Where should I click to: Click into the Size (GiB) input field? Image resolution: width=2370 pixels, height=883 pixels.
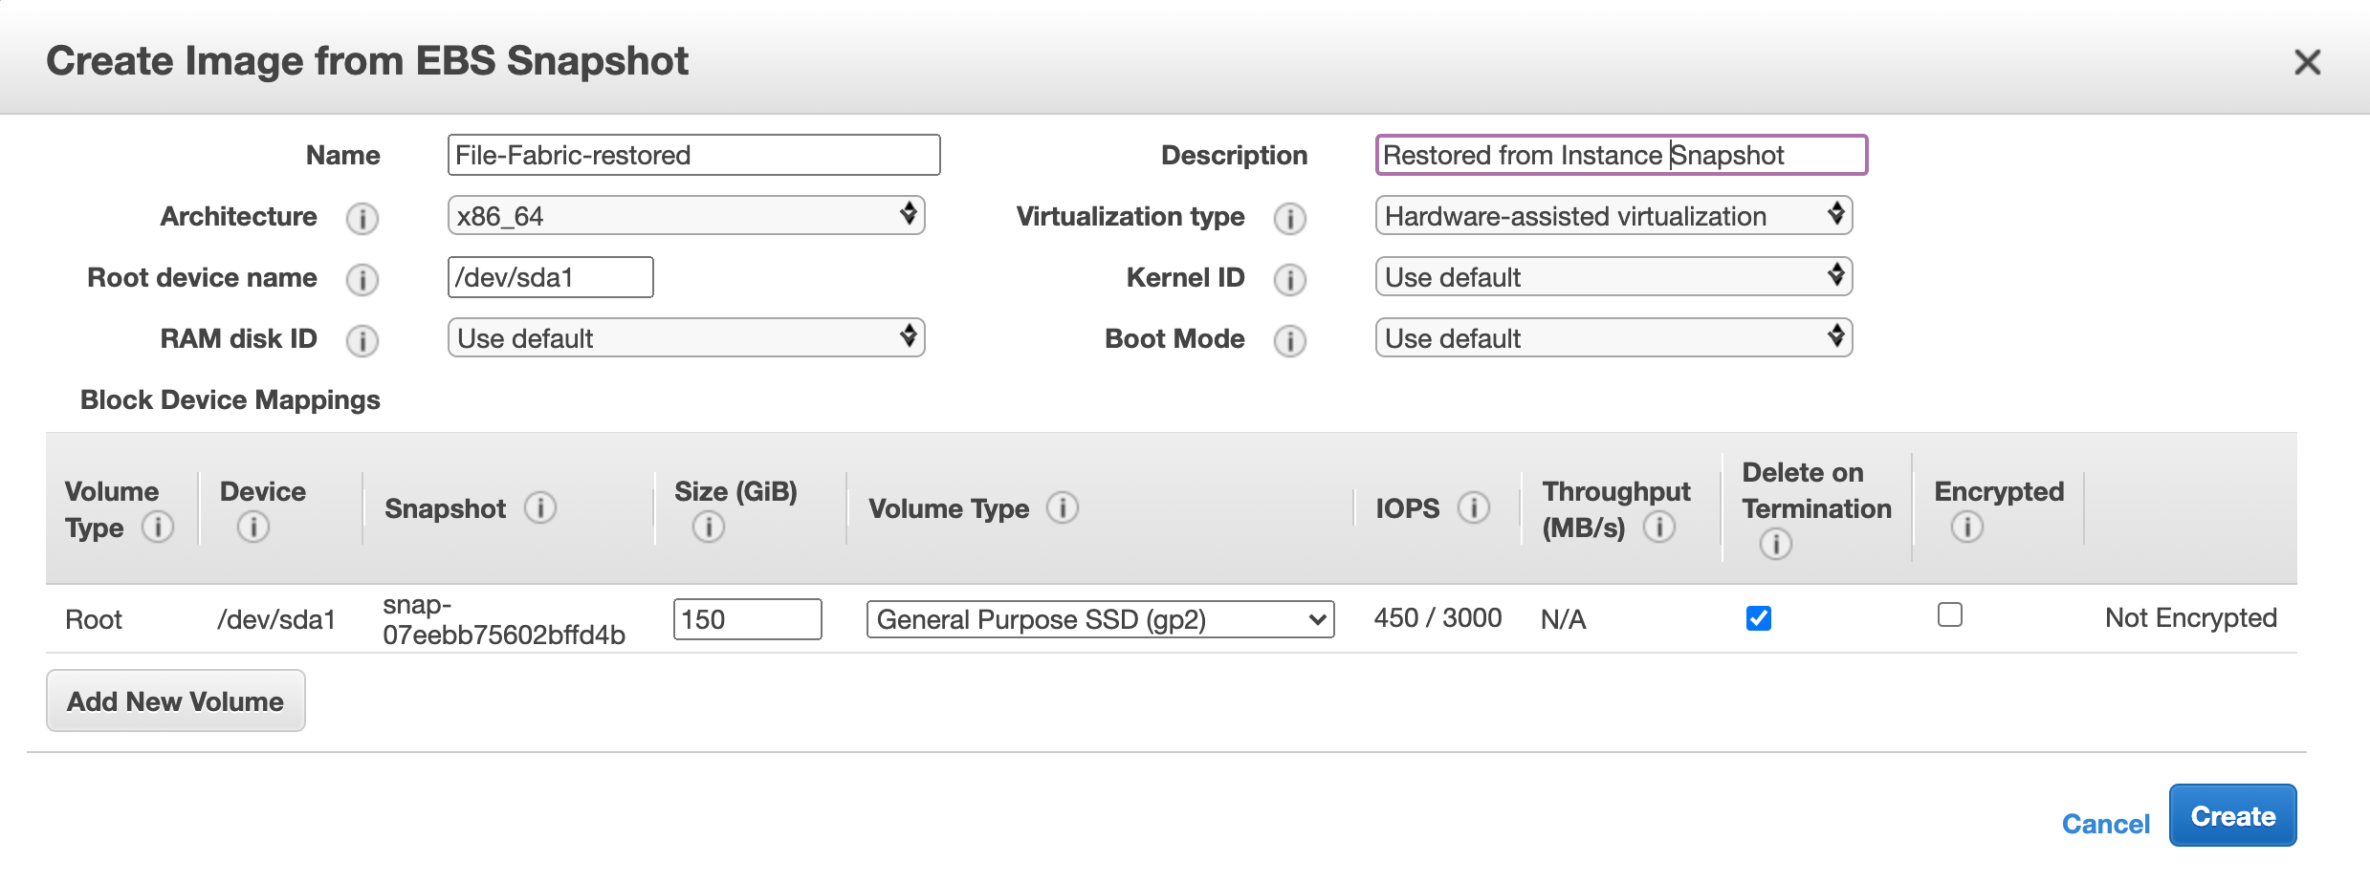tap(747, 619)
